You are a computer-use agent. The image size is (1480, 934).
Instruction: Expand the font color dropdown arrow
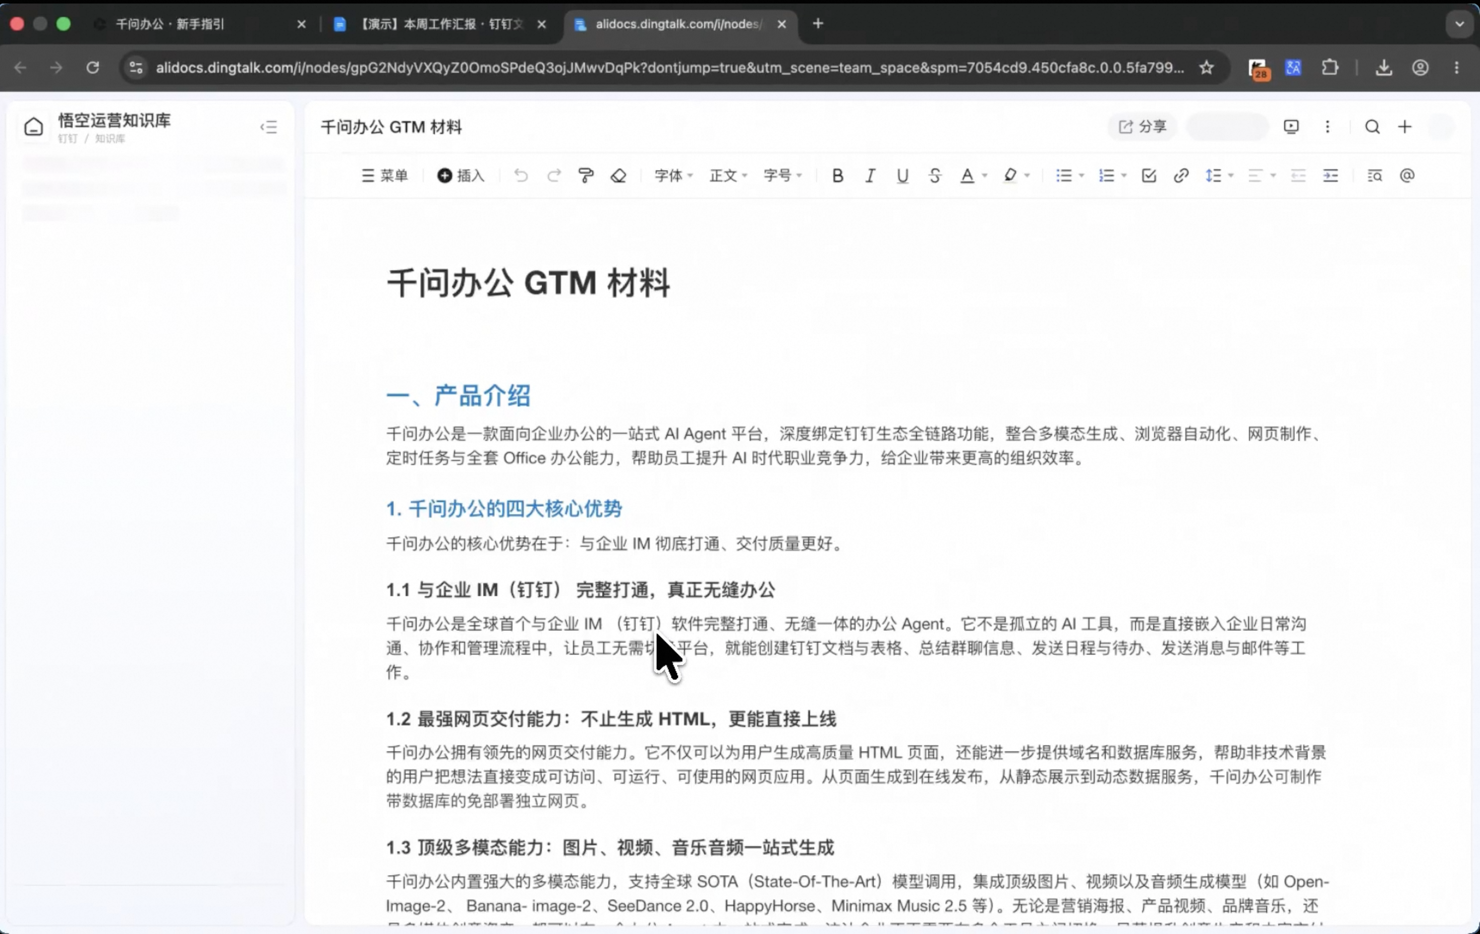point(985,176)
